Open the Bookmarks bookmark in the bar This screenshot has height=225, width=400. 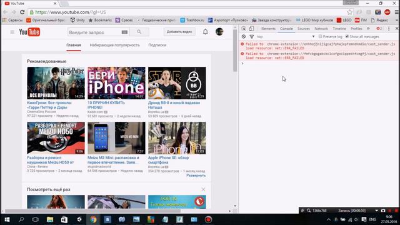[100, 20]
